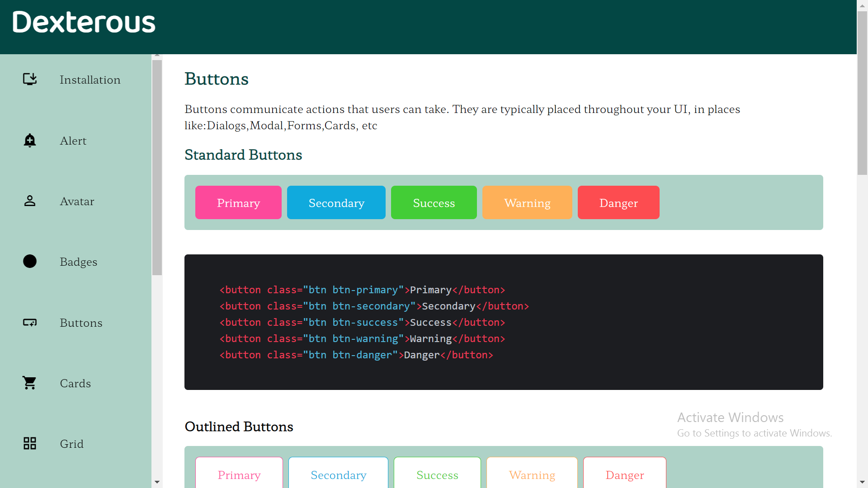868x488 pixels.
Task: Click the orange Warning standard button
Action: coord(527,202)
